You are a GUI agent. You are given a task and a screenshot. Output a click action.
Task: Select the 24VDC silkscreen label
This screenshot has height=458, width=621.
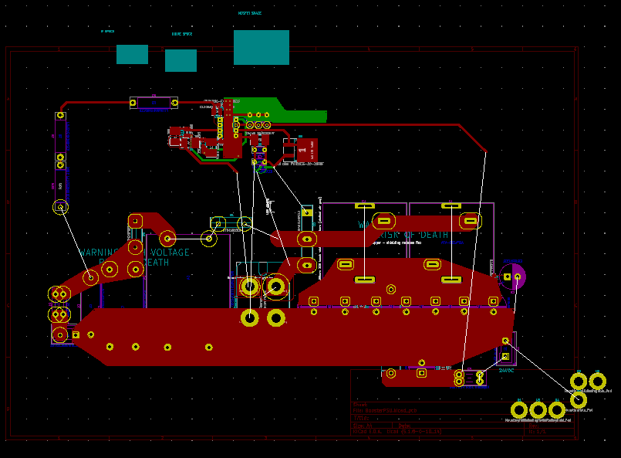pyautogui.click(x=506, y=371)
